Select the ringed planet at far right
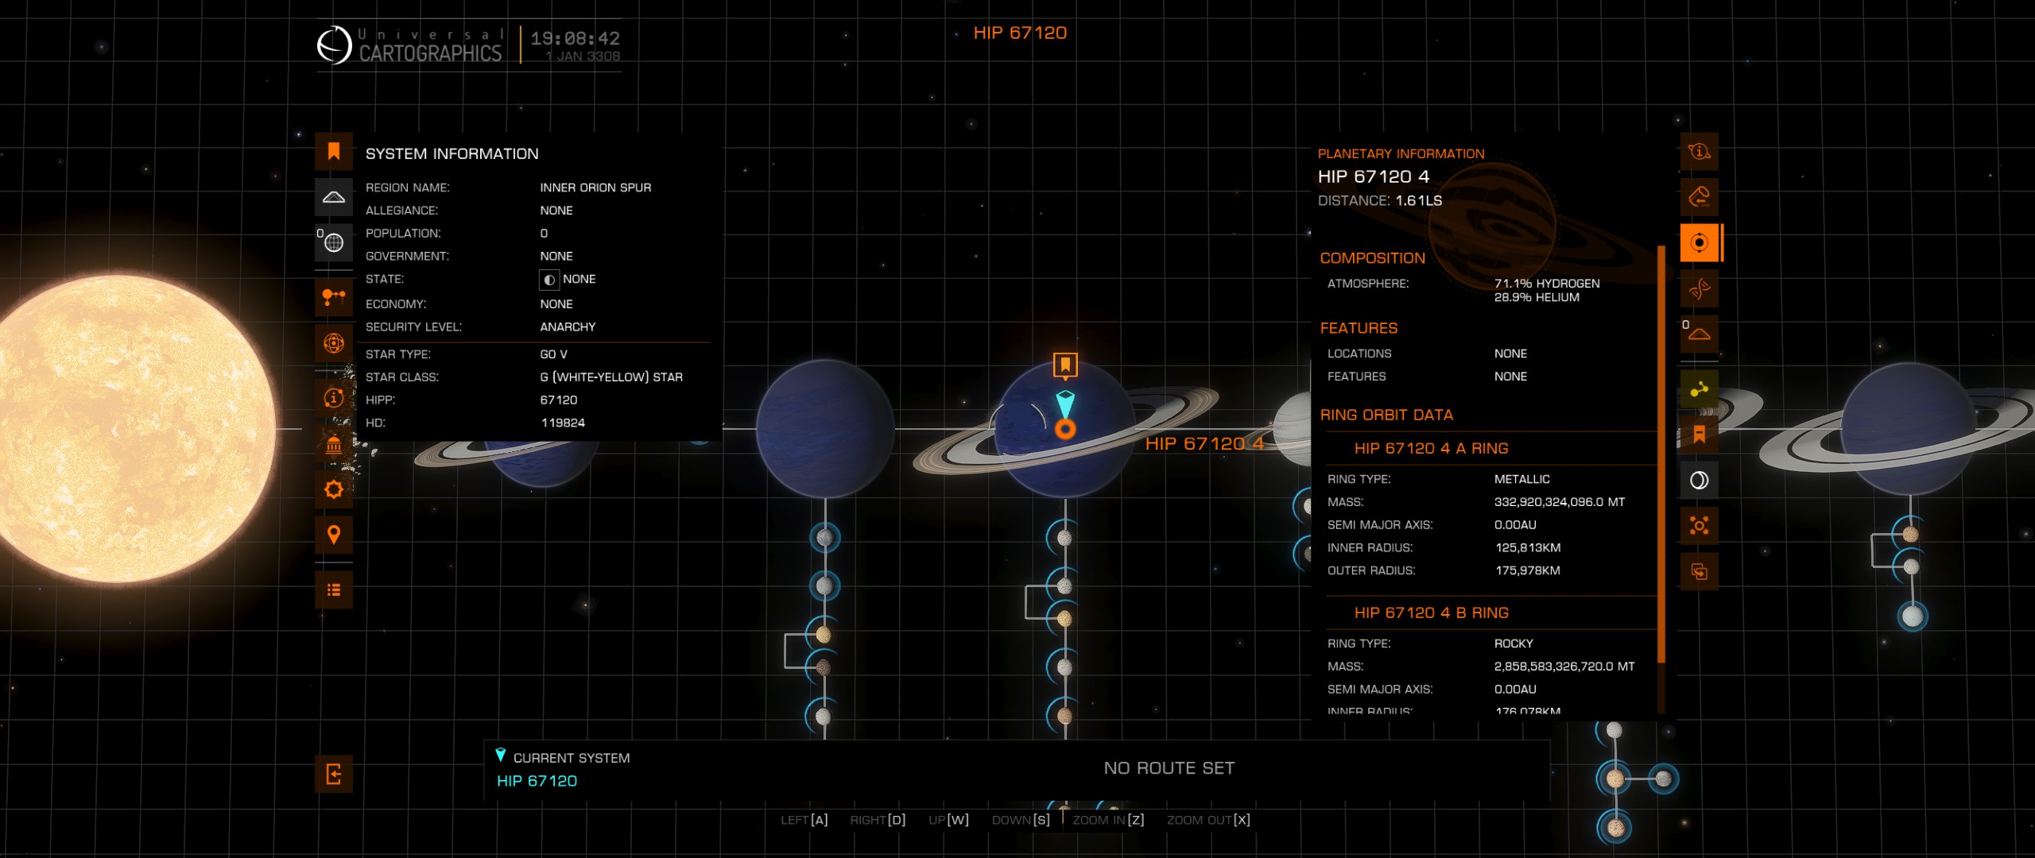The image size is (2035, 858). (1908, 431)
